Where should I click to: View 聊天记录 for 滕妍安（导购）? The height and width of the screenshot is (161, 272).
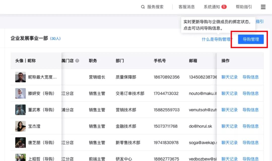pos(229,93)
